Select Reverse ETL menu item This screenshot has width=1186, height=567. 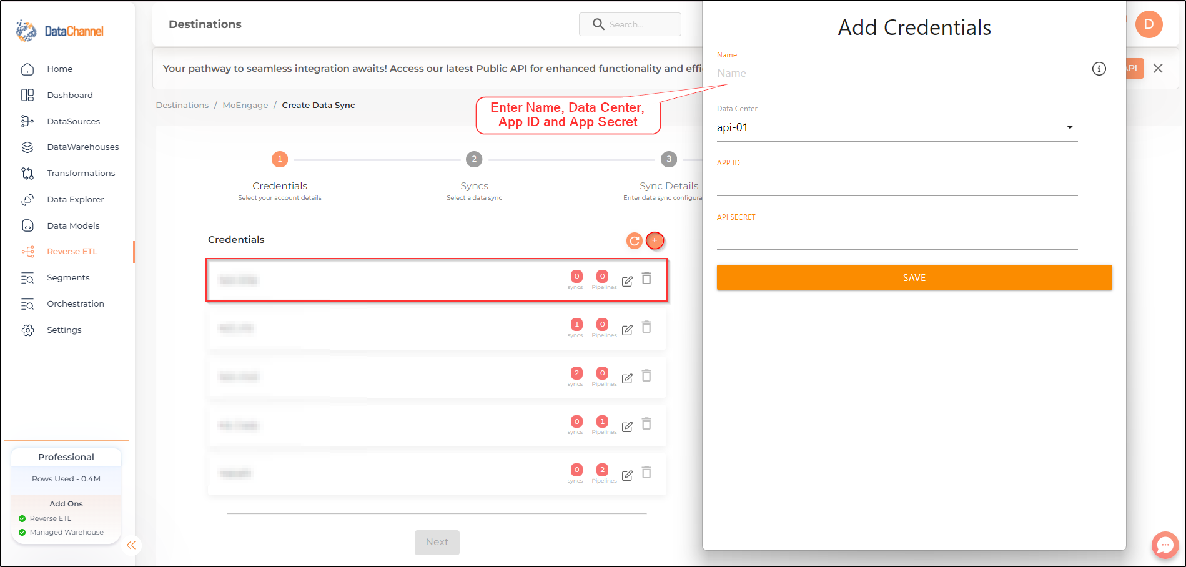(72, 251)
